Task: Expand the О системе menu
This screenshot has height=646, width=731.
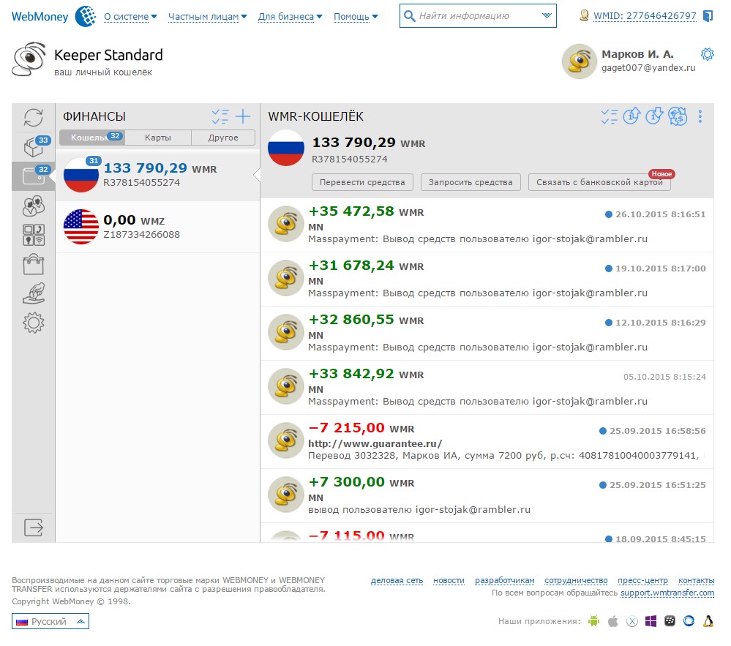Action: pos(130,17)
